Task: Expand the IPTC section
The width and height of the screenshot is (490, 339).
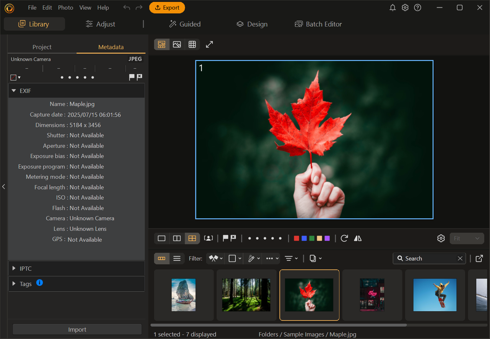Action: coord(14,268)
